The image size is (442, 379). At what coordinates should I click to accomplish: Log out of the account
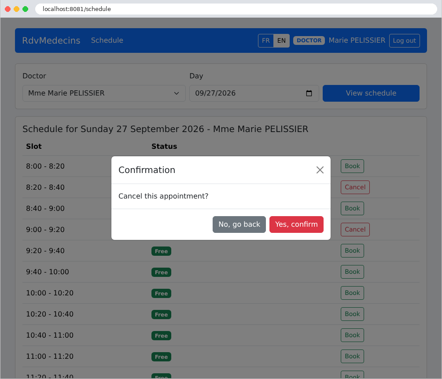(x=404, y=40)
